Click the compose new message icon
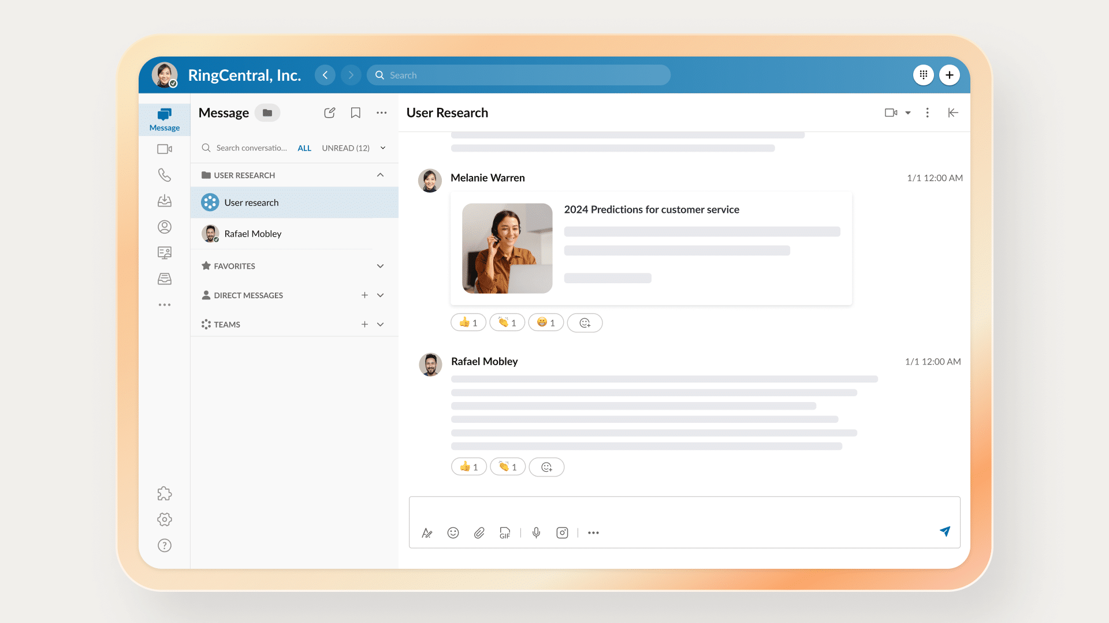Screen dimensions: 1109x623 pos(329,113)
